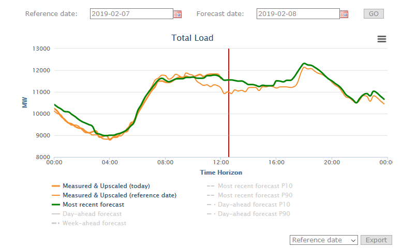Show the Day-ahead forecast series
417x249 pixels.
pyautogui.click(x=92, y=214)
